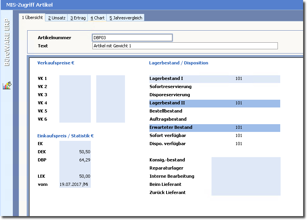Click the DBP value 64,29

pos(84,160)
